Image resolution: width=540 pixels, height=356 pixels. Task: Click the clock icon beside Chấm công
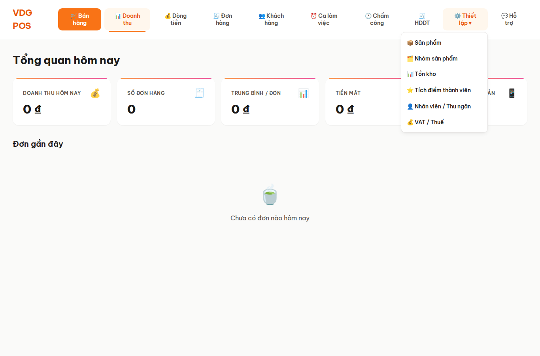(368, 16)
